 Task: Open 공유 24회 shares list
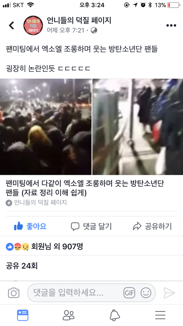[22, 266]
